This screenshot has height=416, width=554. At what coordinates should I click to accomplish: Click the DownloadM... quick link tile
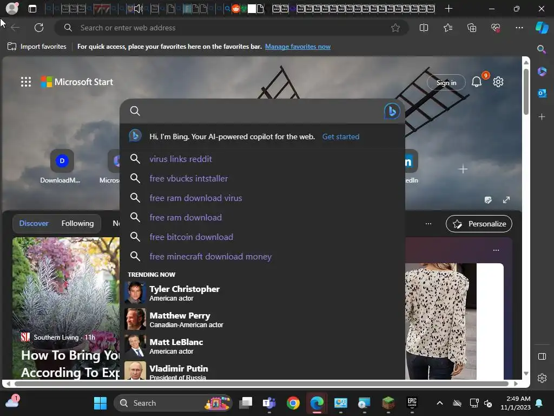61,166
